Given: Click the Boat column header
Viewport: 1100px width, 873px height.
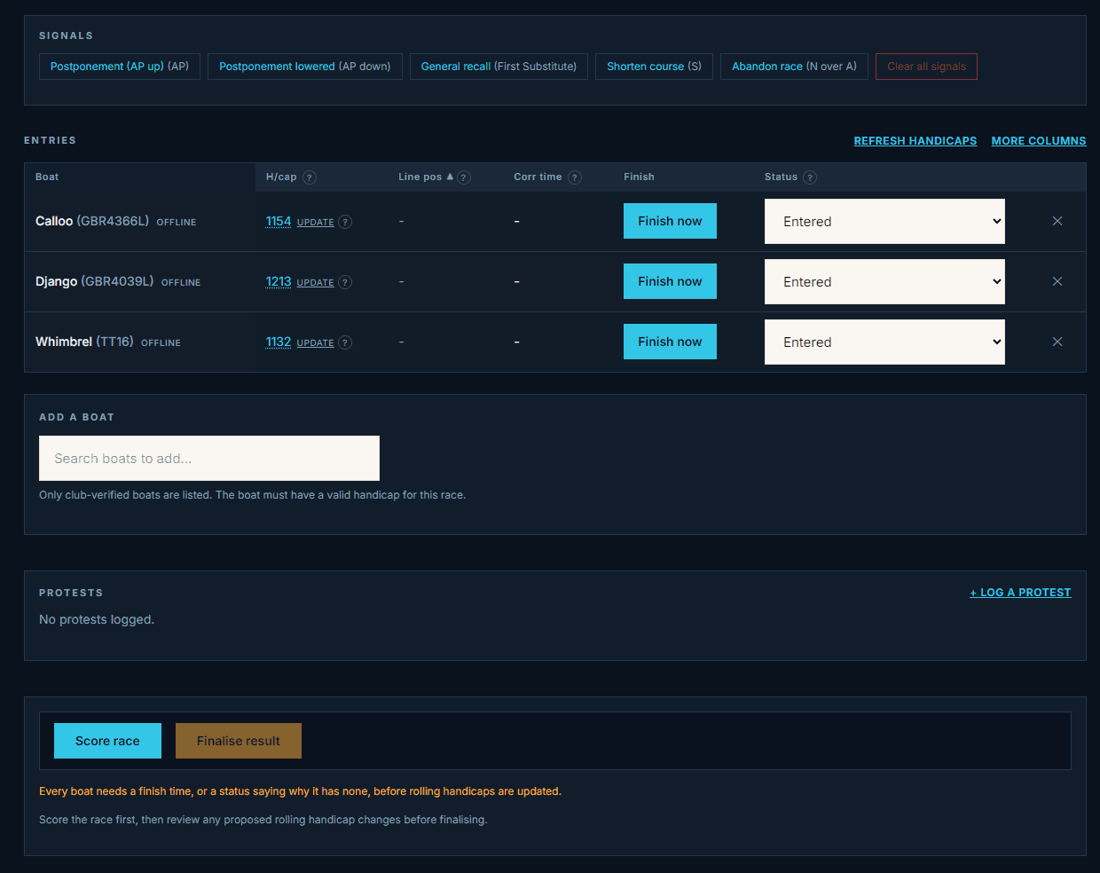Looking at the screenshot, I should [x=47, y=177].
